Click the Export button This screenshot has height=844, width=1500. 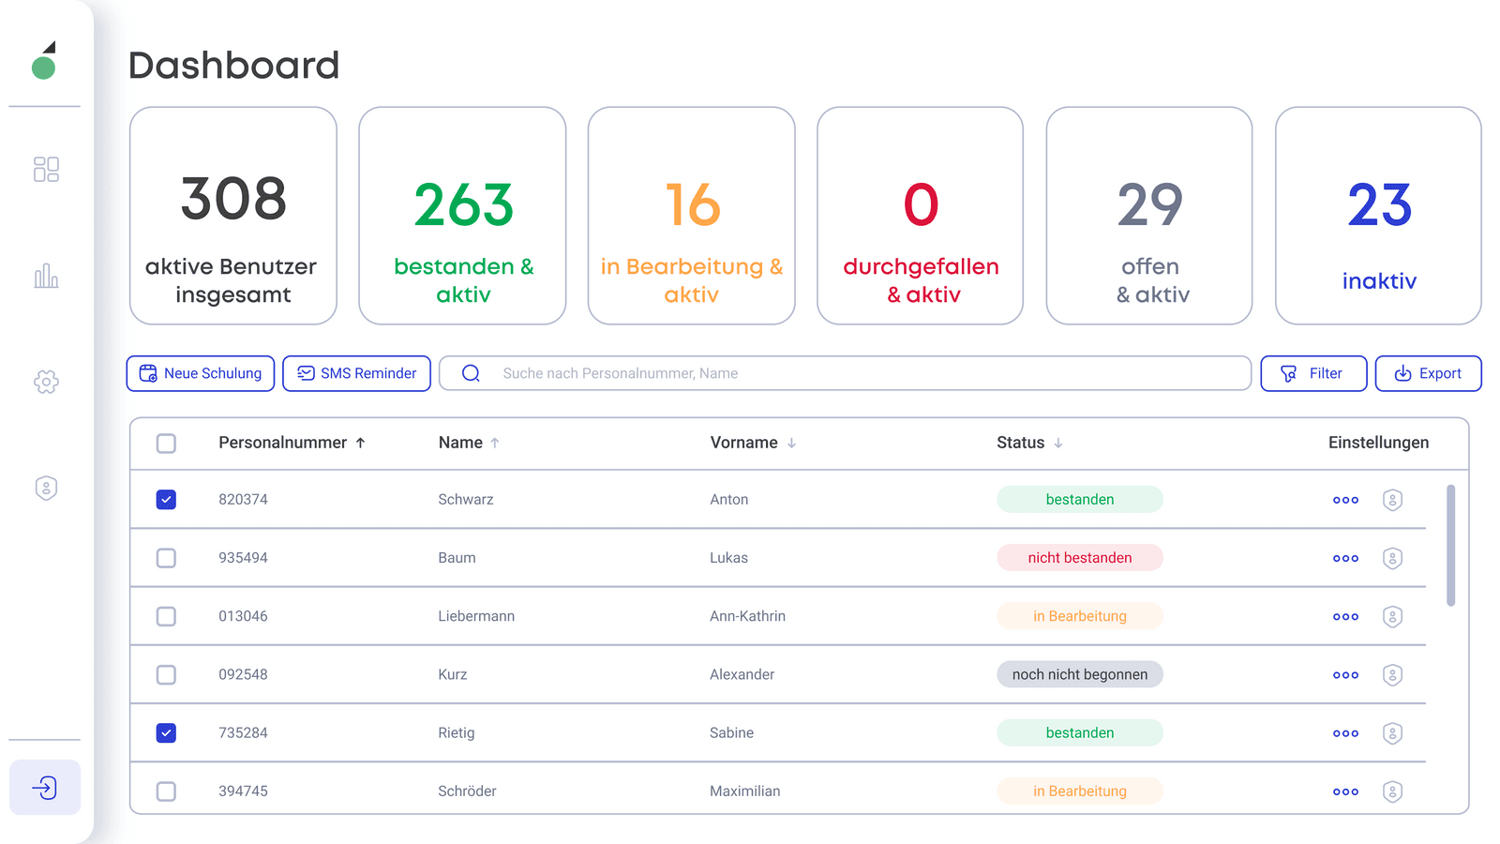[x=1428, y=373]
